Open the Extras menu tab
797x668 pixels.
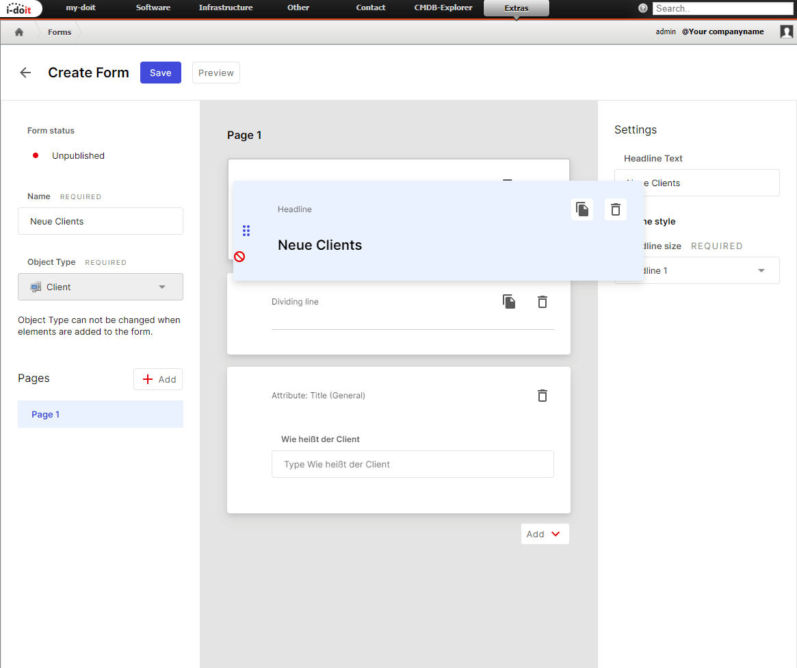coord(516,8)
